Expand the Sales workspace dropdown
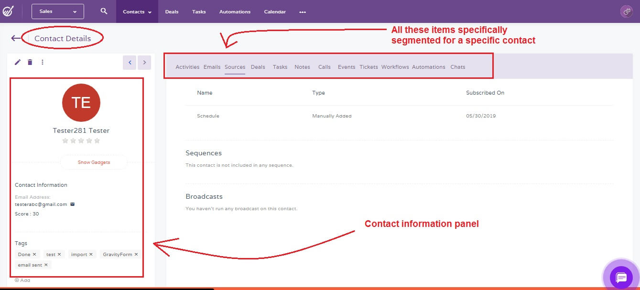This screenshot has width=640, height=290. [57, 11]
